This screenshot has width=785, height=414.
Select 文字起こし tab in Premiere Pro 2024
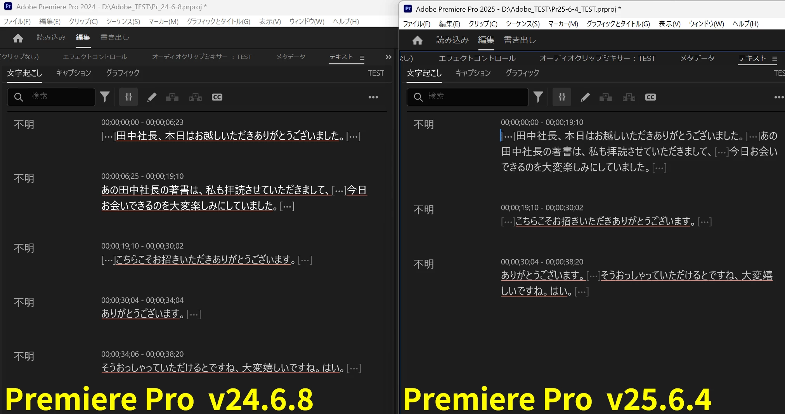click(x=24, y=73)
